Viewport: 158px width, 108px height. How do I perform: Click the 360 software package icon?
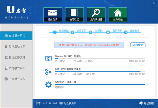pyautogui.click(x=48, y=72)
